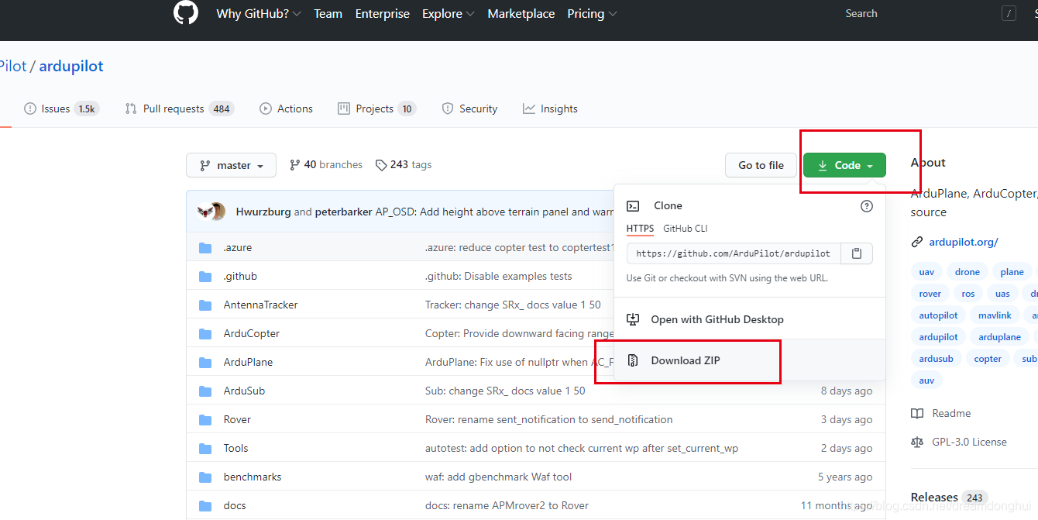
Task: Click GitHub Desktop download icon
Action: coord(633,319)
